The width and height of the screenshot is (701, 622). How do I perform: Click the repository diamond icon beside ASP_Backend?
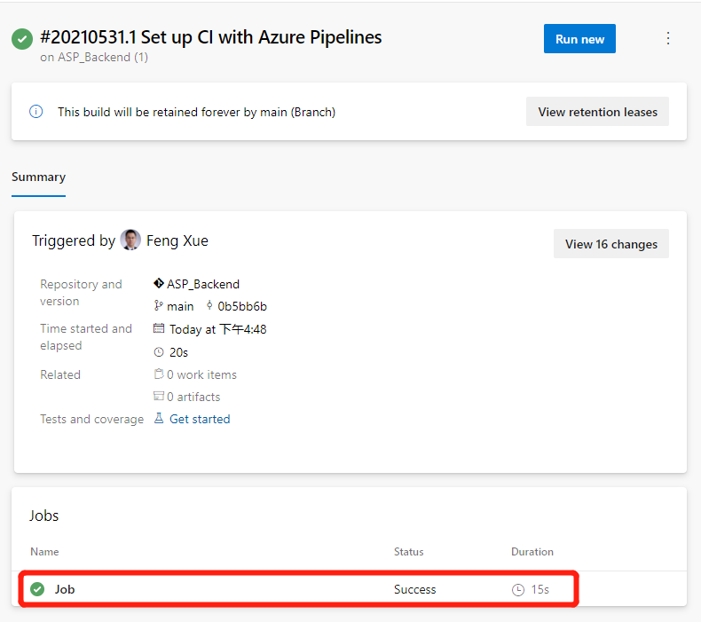pyautogui.click(x=158, y=284)
